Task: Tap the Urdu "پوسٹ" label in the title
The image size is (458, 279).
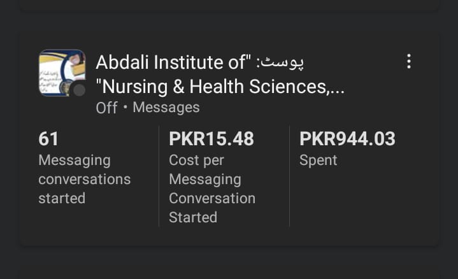Action: click(282, 62)
